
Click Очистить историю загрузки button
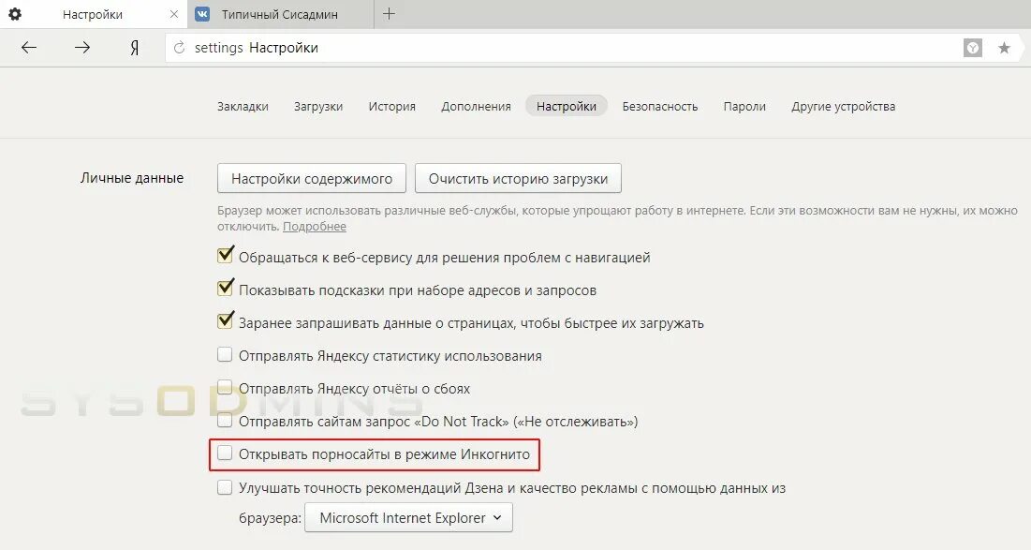pyautogui.click(x=518, y=178)
